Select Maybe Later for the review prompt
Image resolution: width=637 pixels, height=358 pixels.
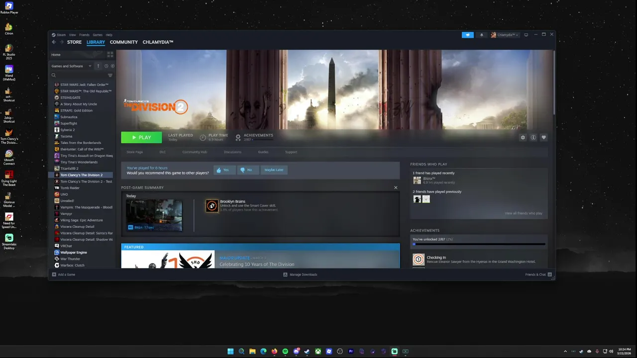click(274, 170)
